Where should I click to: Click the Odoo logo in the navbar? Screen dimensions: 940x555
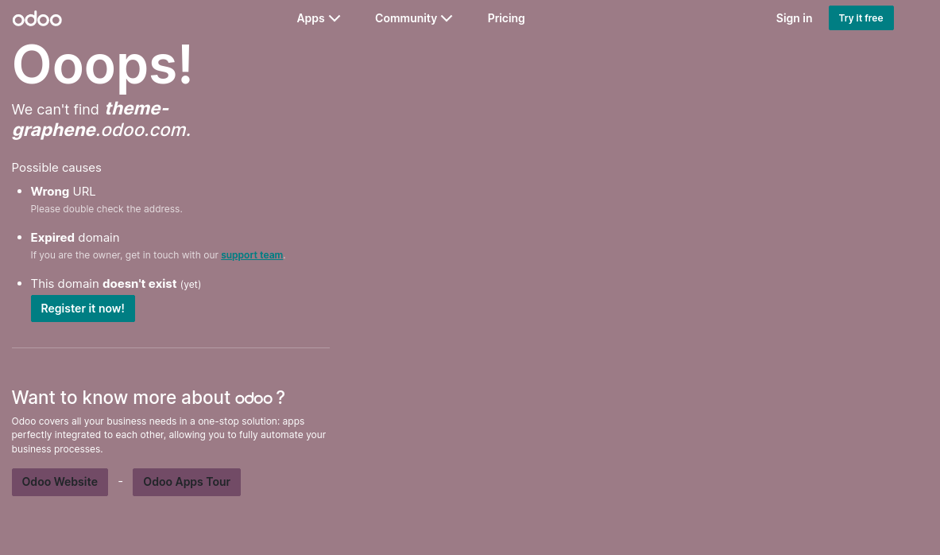[x=37, y=17]
